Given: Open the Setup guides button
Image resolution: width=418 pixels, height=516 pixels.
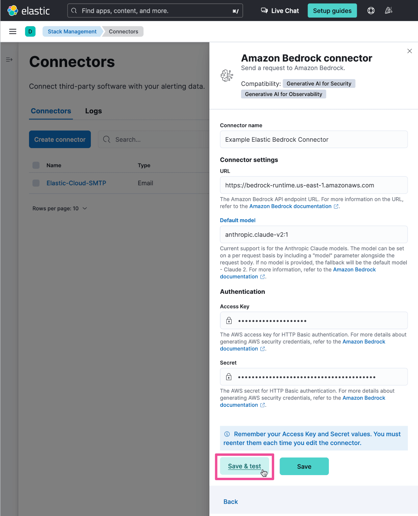Looking at the screenshot, I should [332, 10].
